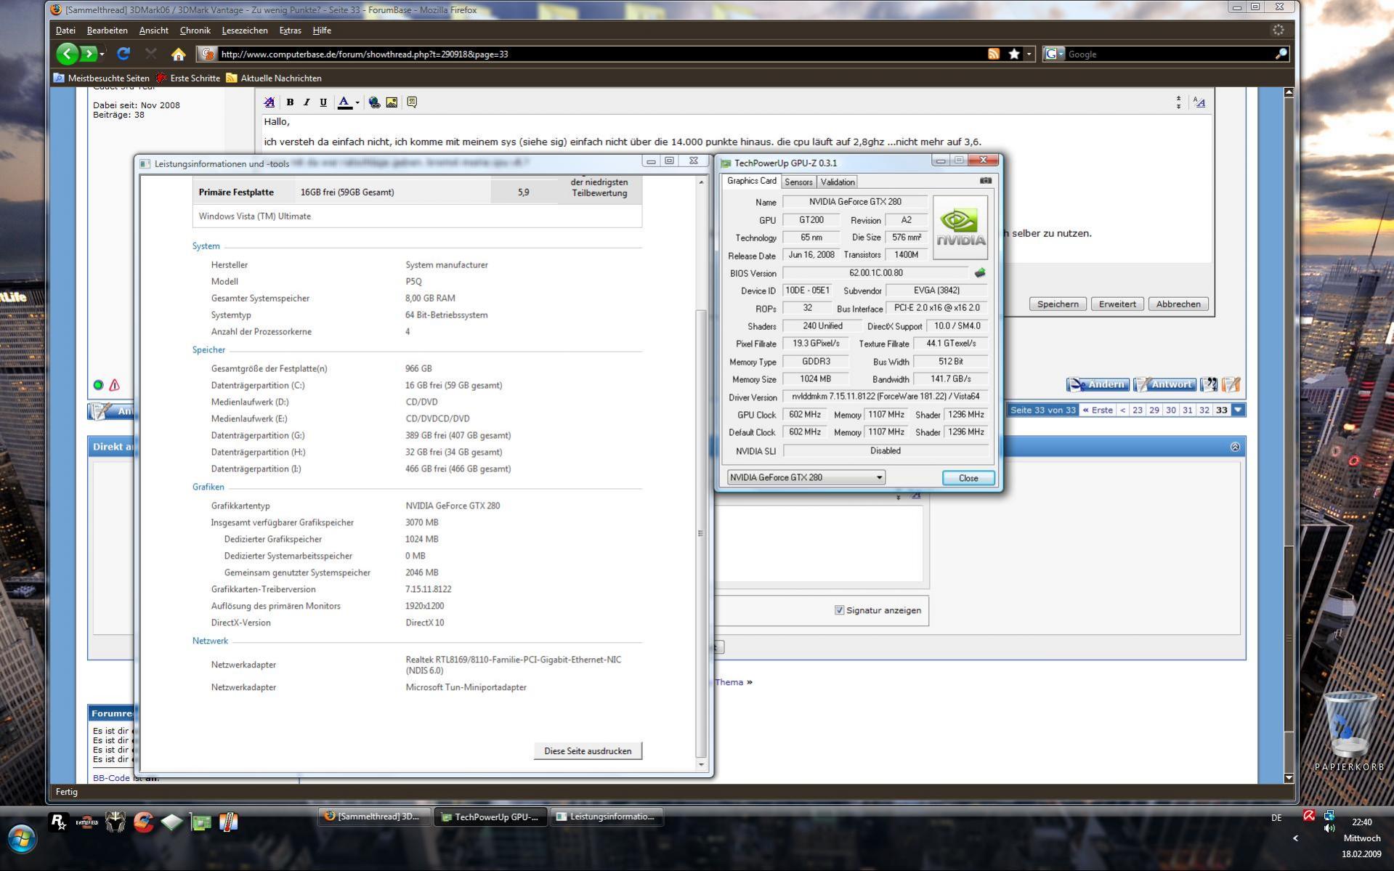Click the NVIDIA logo in GPU-Z
The width and height of the screenshot is (1394, 871).
[x=960, y=227]
